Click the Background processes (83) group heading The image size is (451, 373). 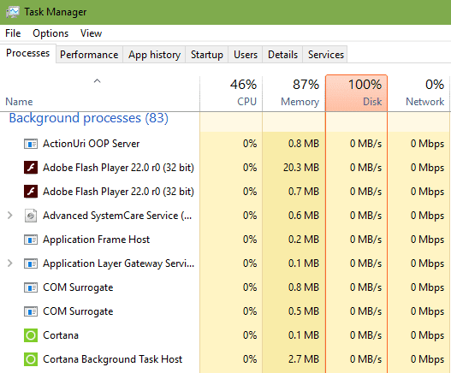coord(89,118)
